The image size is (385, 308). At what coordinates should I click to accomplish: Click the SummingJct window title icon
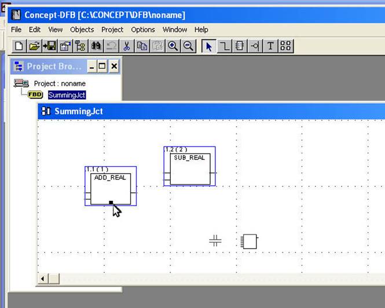pyautogui.click(x=46, y=111)
